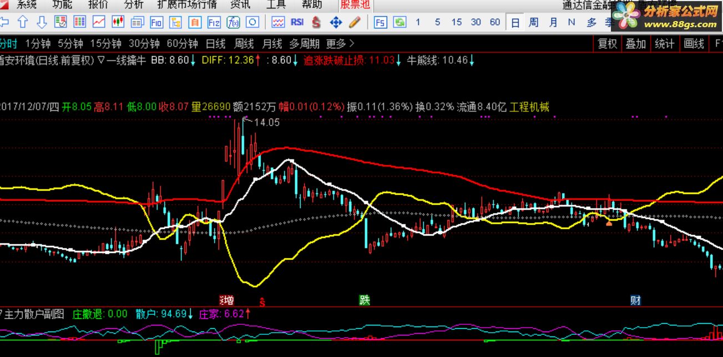Click the 画线 button
This screenshot has width=723, height=357.
(694, 44)
